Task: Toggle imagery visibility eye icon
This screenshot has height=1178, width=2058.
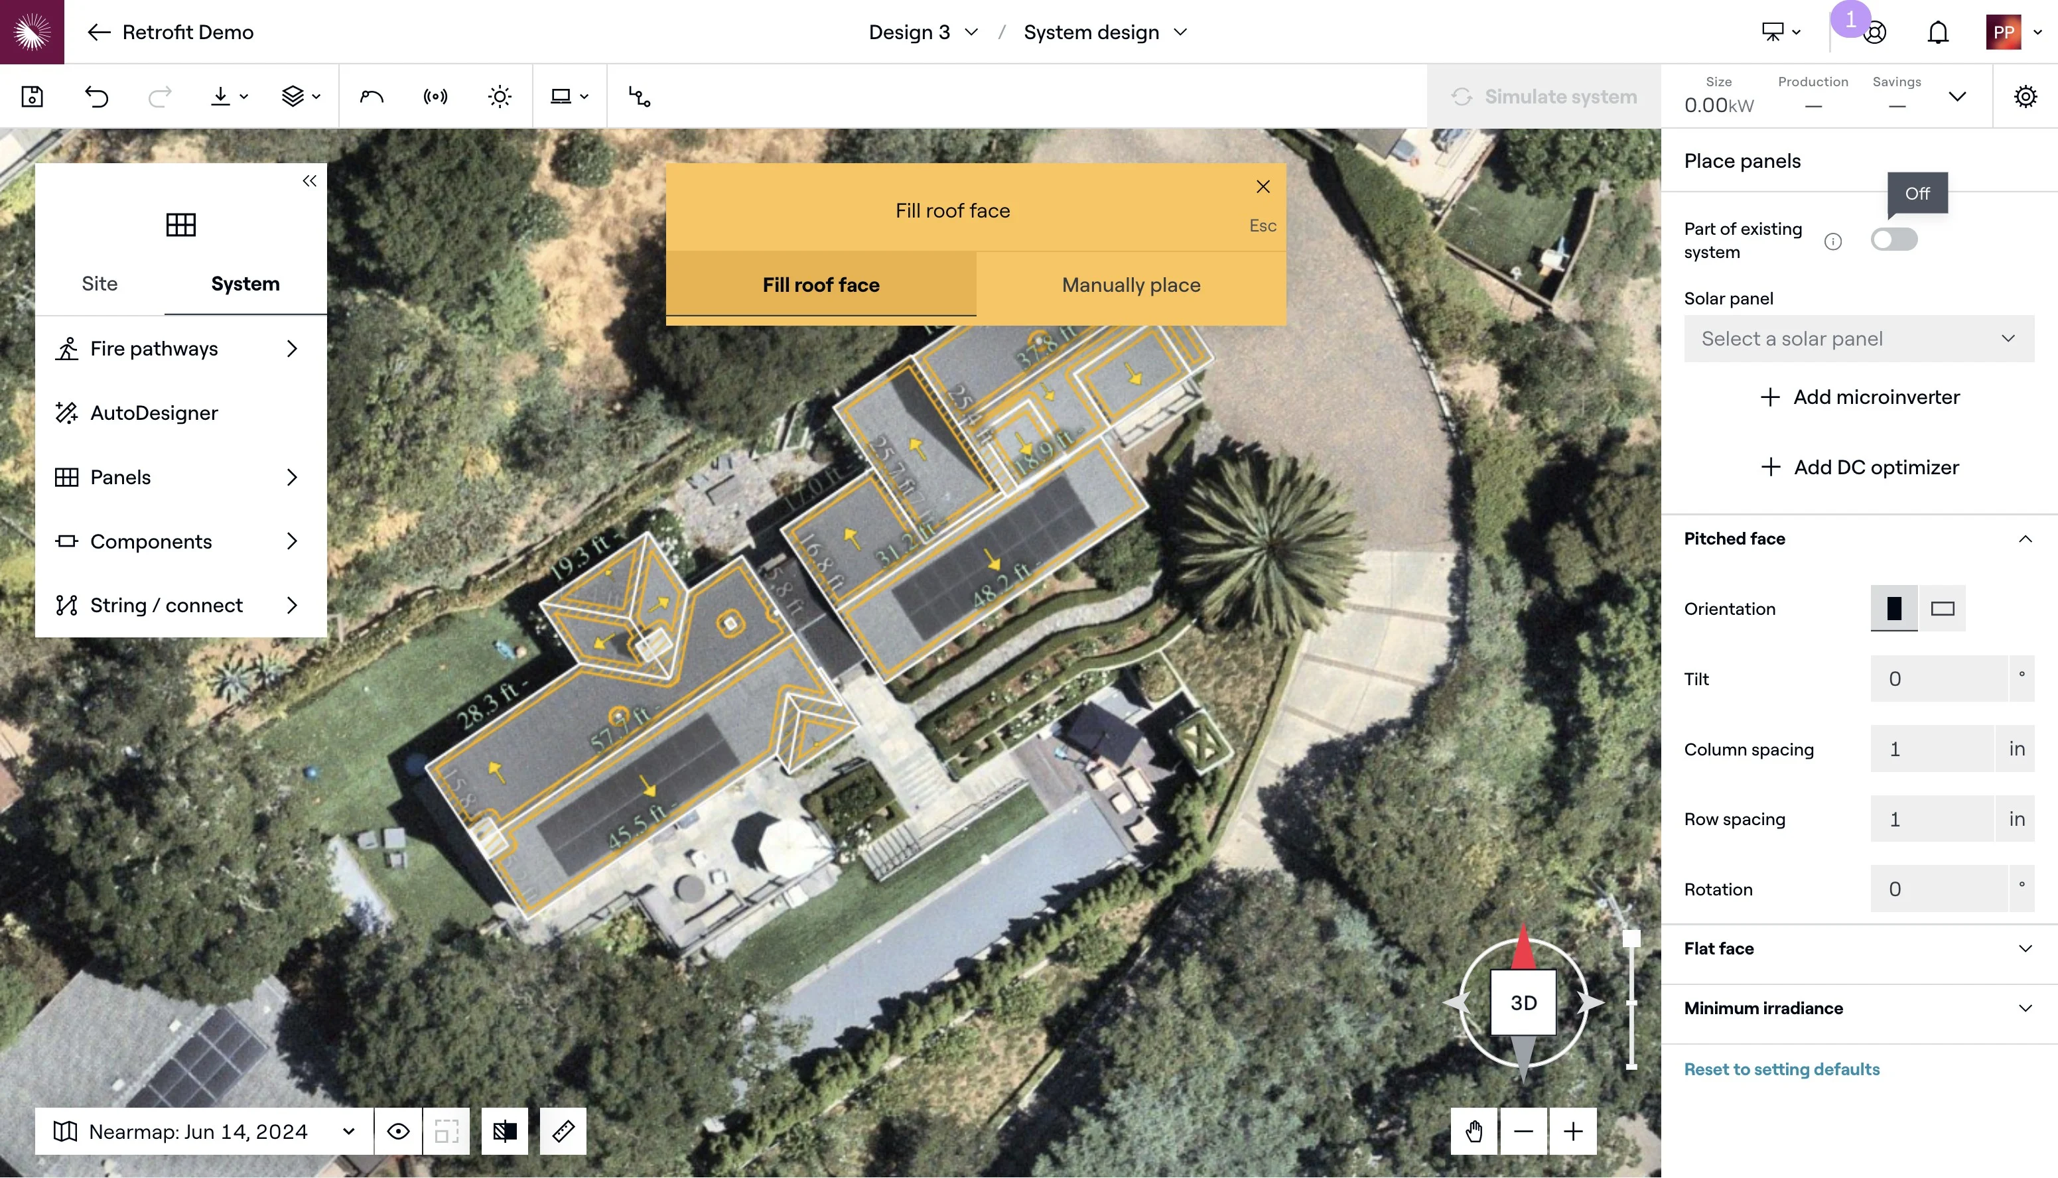Action: 397,1130
